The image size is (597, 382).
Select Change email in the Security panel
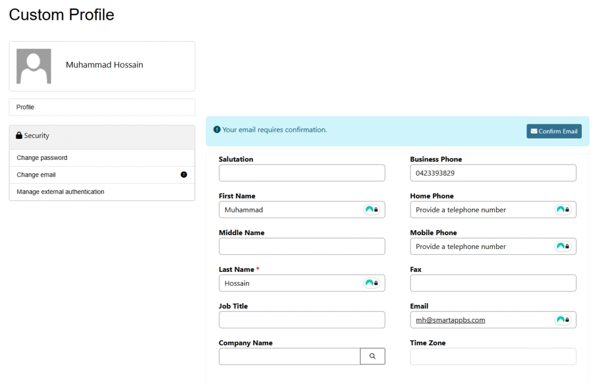pos(36,175)
